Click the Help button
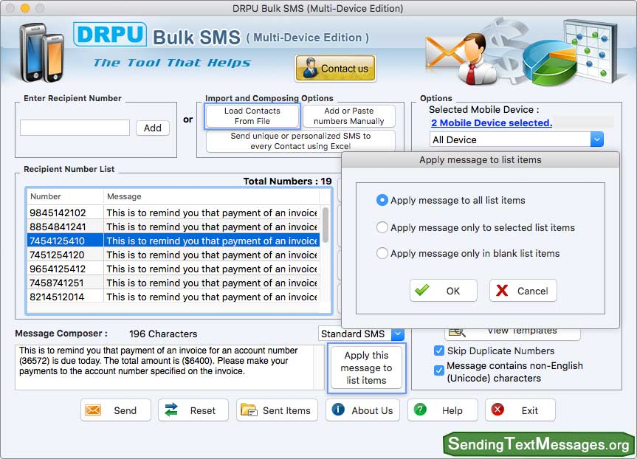 (442, 410)
